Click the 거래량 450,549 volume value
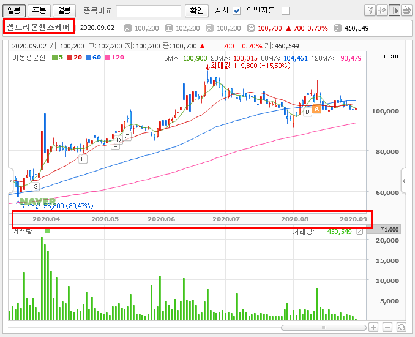Screen dimensions: 415x337 [339, 232]
